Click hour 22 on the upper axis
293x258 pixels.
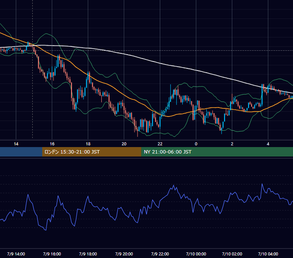coord(160,144)
